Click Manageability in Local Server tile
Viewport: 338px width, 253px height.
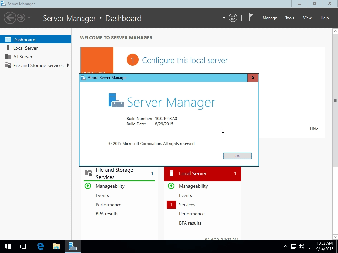tap(193, 186)
